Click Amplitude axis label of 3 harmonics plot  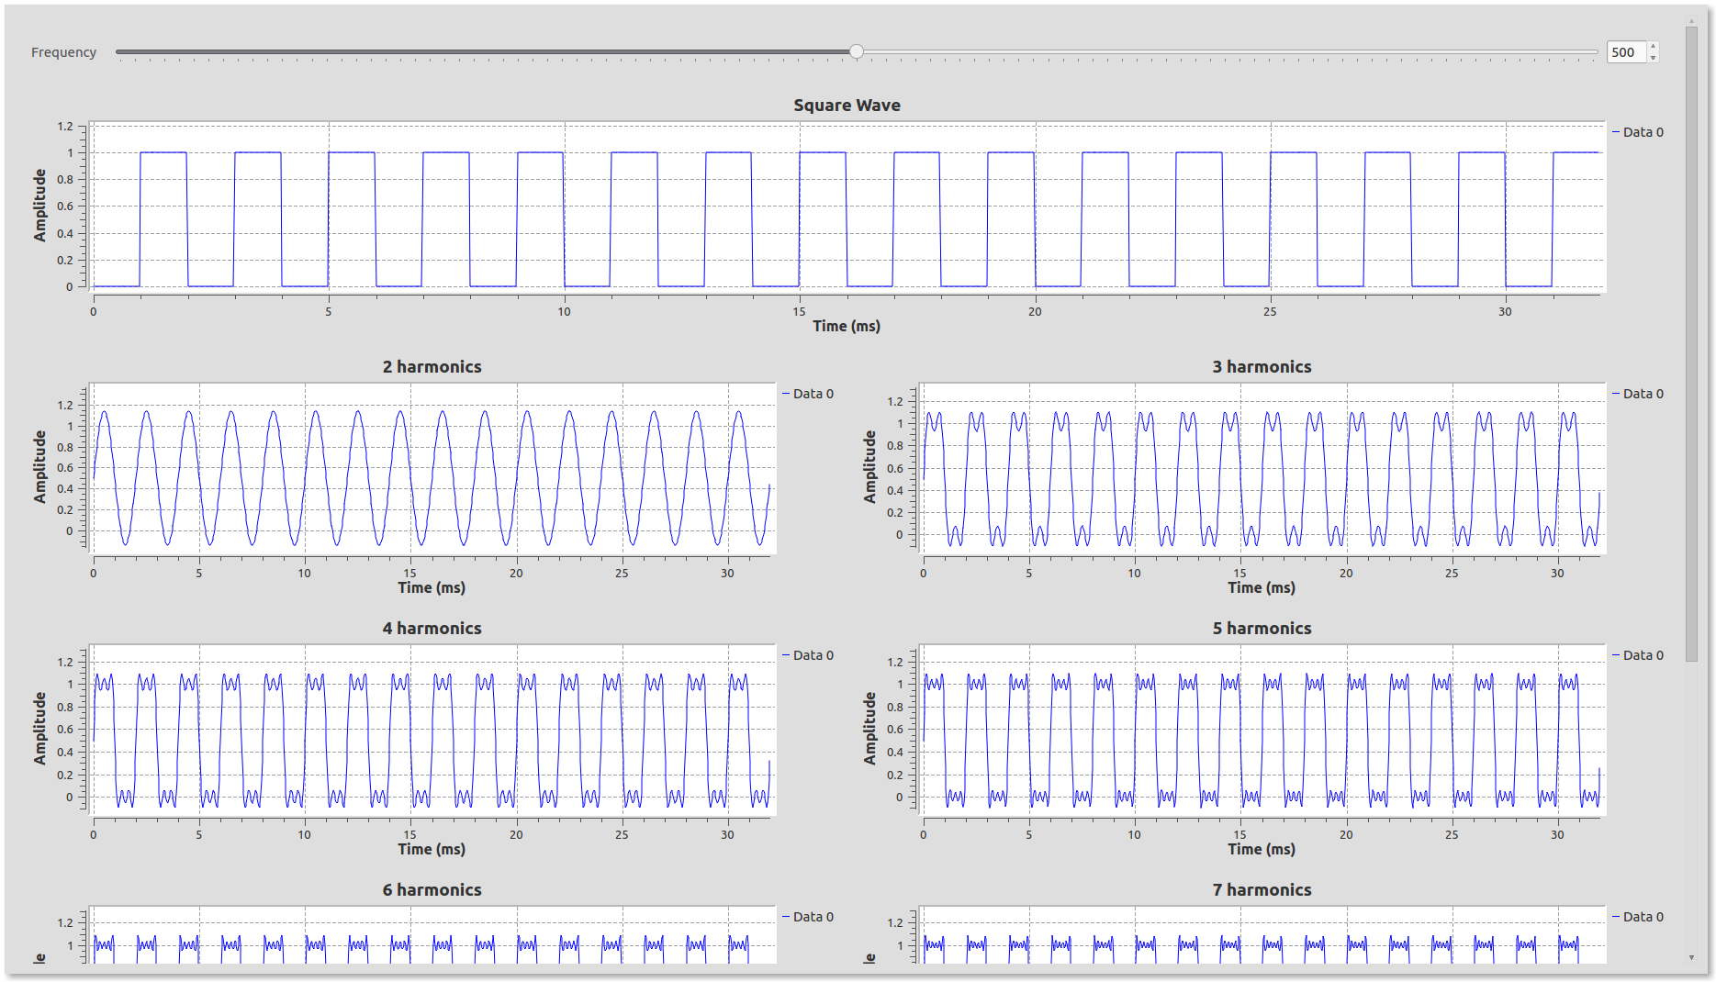(x=869, y=467)
